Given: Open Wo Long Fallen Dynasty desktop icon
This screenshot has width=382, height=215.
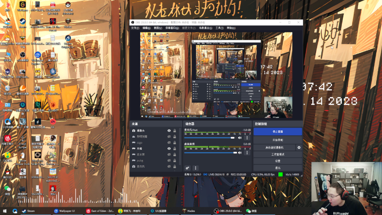Looking at the screenshot, I should point(38,159).
